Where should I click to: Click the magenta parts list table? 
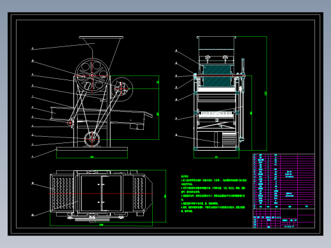284,181
